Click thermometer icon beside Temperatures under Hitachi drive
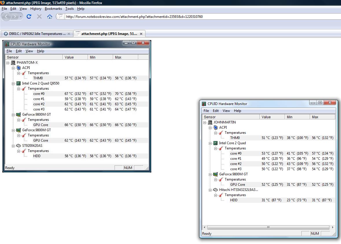 [x=221, y=195]
